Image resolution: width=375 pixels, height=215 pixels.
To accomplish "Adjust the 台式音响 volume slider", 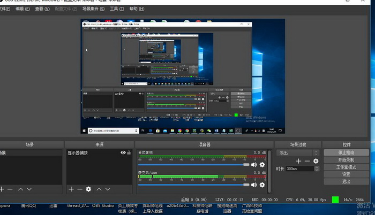I will [194, 165].
